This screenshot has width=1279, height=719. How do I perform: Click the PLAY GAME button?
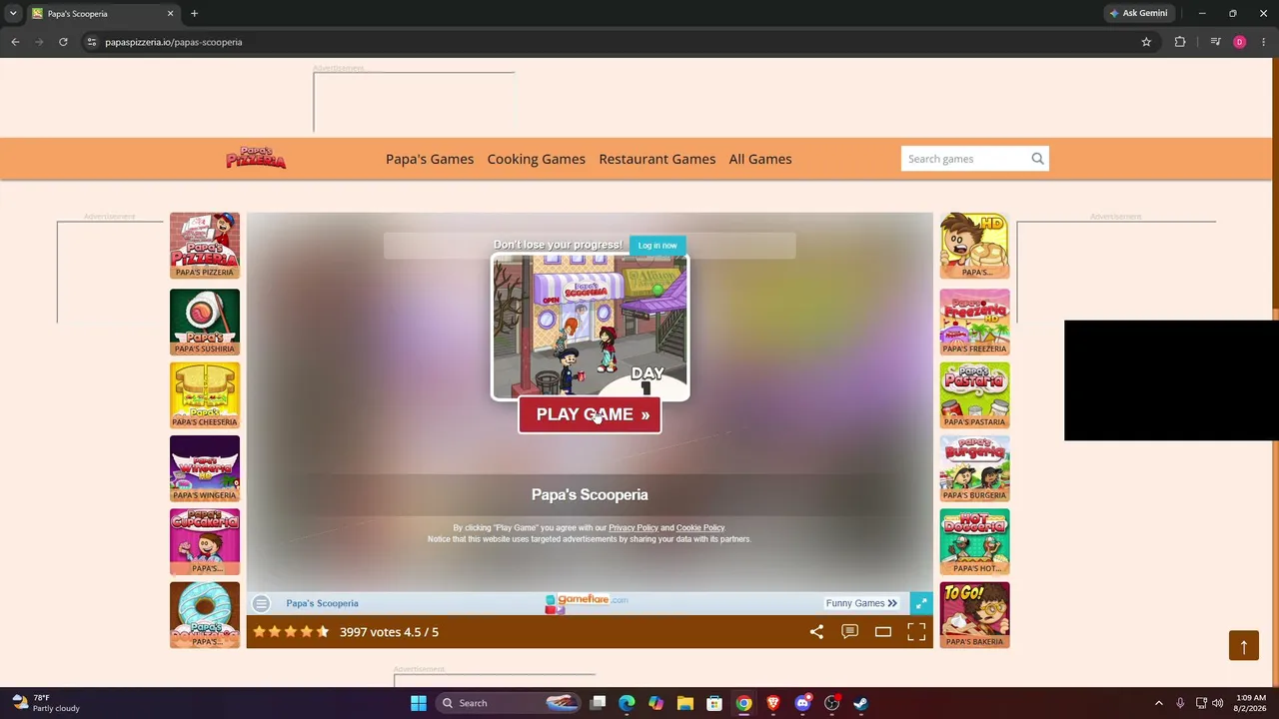[590, 414]
